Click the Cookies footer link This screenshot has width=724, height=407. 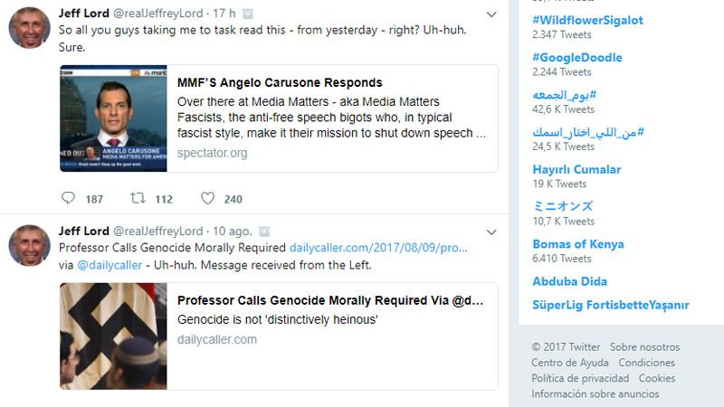657,378
